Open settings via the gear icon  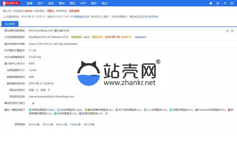click(x=218, y=3)
